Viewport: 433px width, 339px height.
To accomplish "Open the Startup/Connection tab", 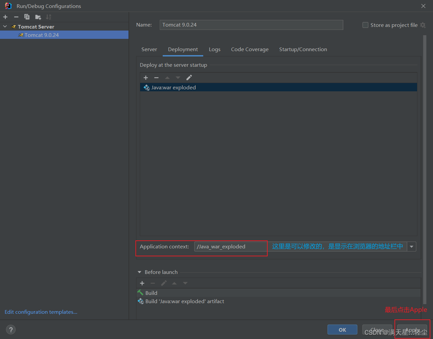I will tap(303, 49).
